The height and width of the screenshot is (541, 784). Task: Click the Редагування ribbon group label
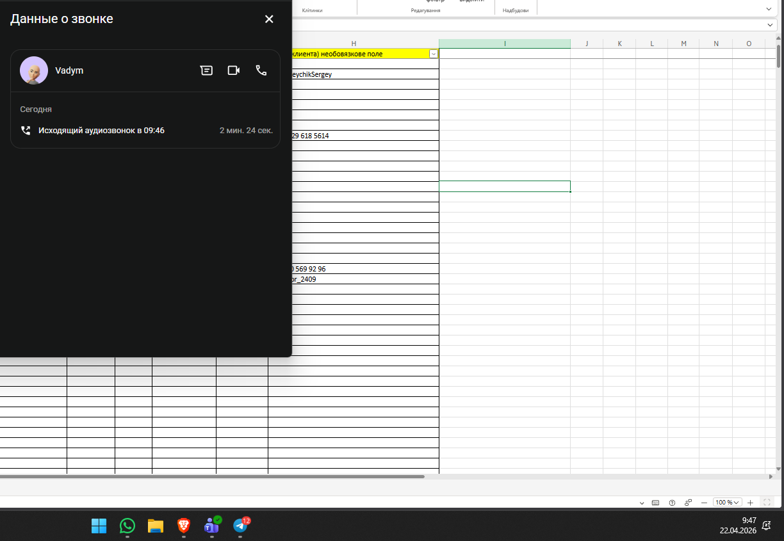point(425,11)
